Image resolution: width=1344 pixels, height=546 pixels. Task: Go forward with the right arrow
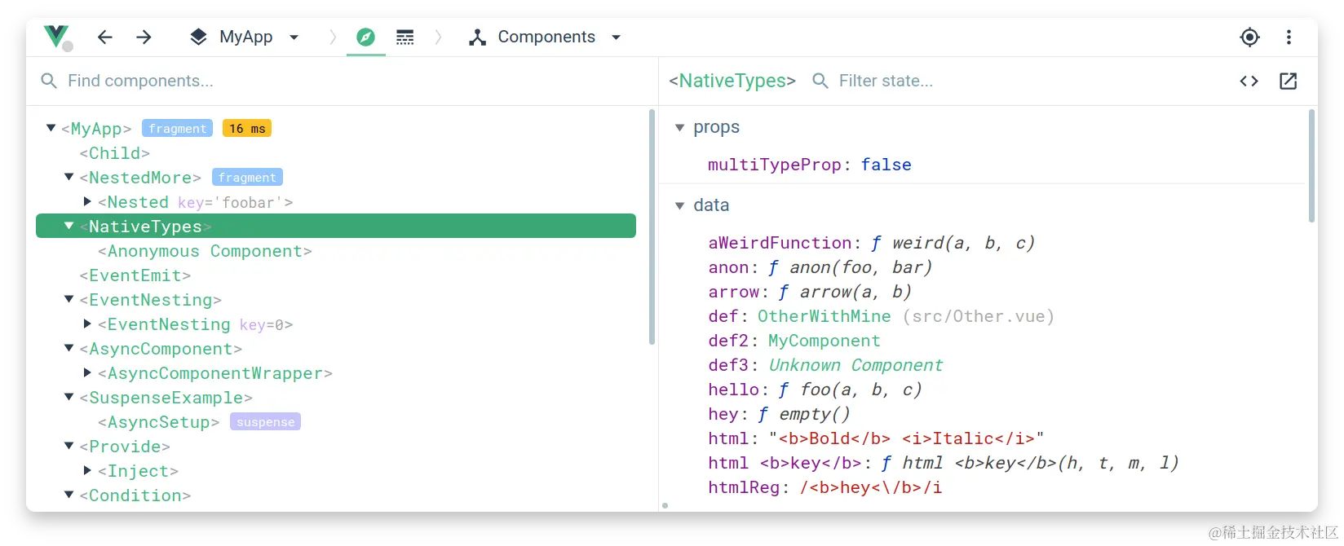[x=144, y=37]
